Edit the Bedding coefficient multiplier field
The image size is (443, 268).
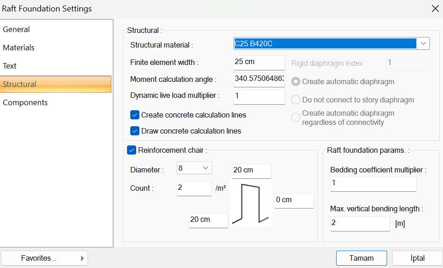(373, 183)
